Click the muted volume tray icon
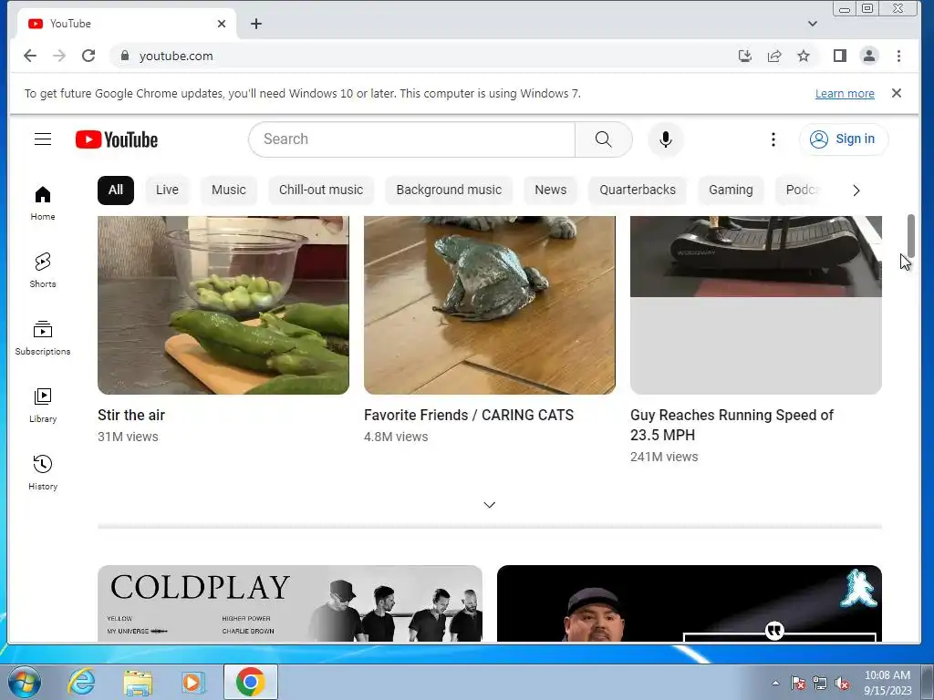 (x=842, y=684)
